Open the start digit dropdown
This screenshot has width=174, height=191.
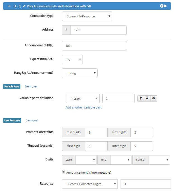tap(86, 160)
